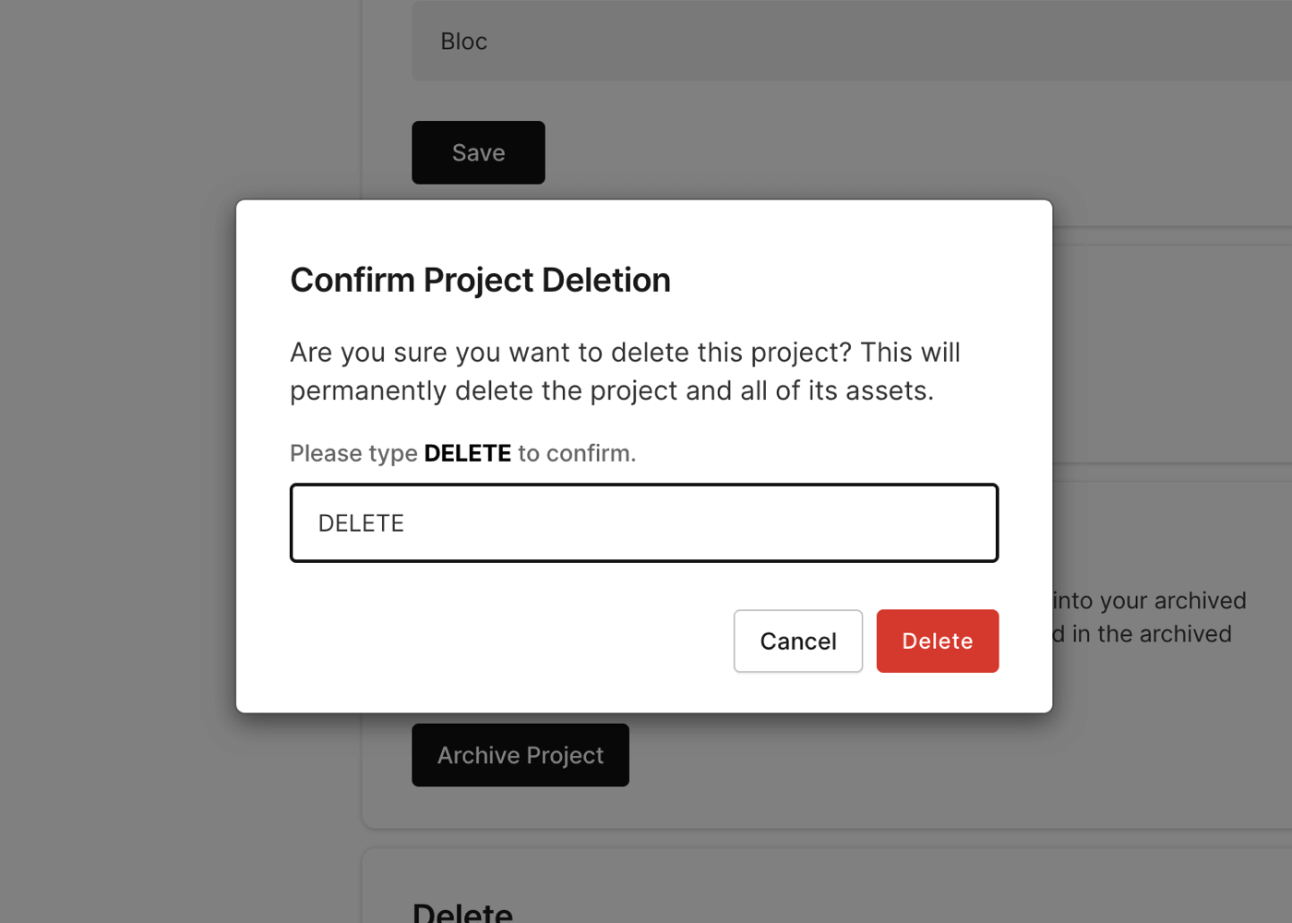The height and width of the screenshot is (923, 1292).
Task: Click the 'in the archived' background text
Action: [1150, 634]
